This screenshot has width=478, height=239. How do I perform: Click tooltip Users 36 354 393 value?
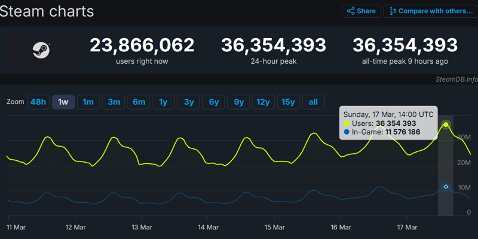click(x=396, y=123)
